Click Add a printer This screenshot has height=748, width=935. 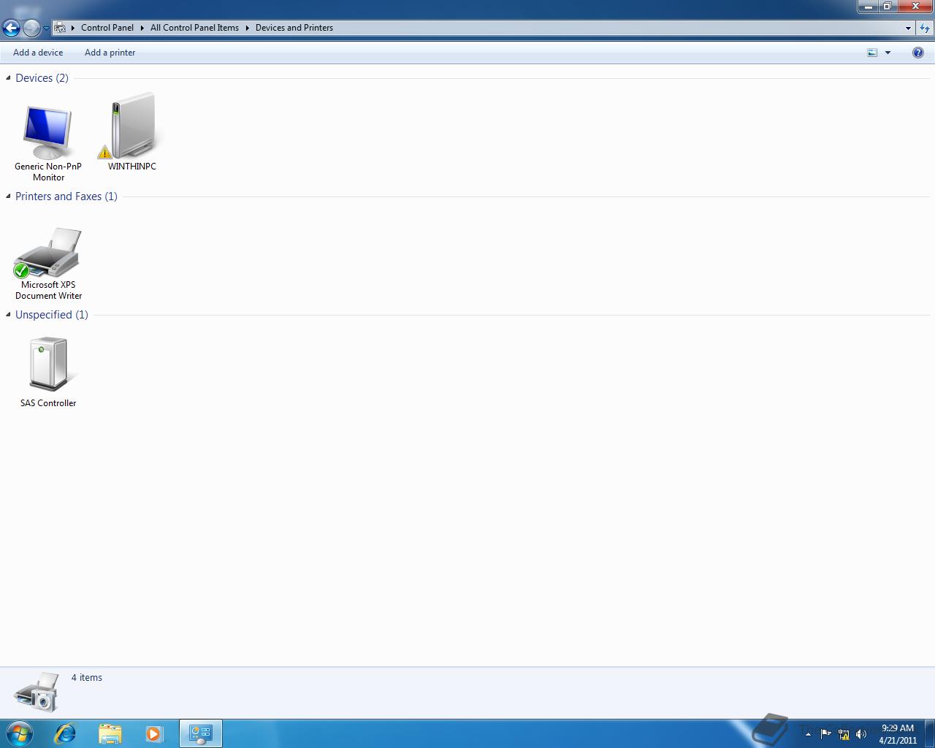pyautogui.click(x=110, y=53)
